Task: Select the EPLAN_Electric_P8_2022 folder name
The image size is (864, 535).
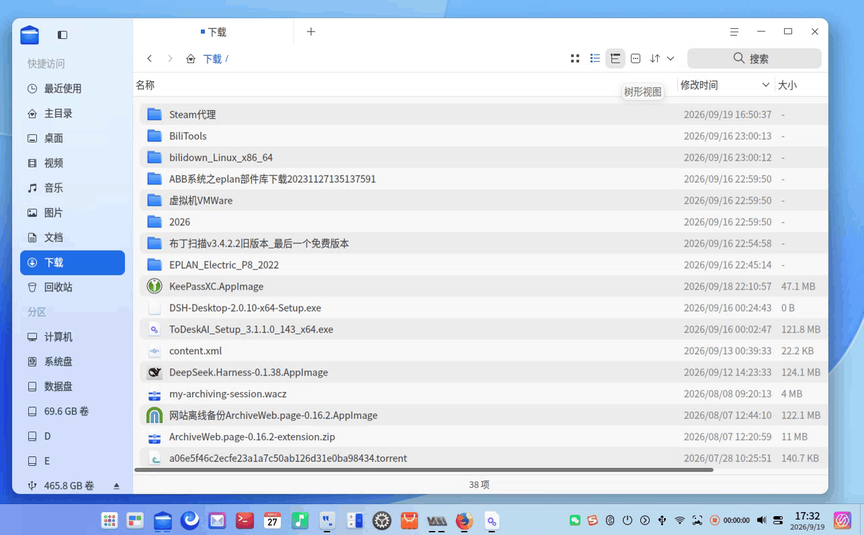Action: click(224, 265)
